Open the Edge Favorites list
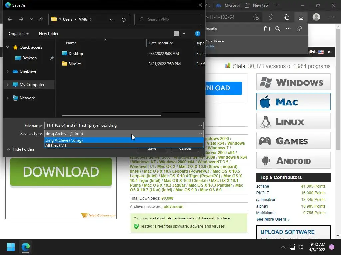 tap(272, 17)
